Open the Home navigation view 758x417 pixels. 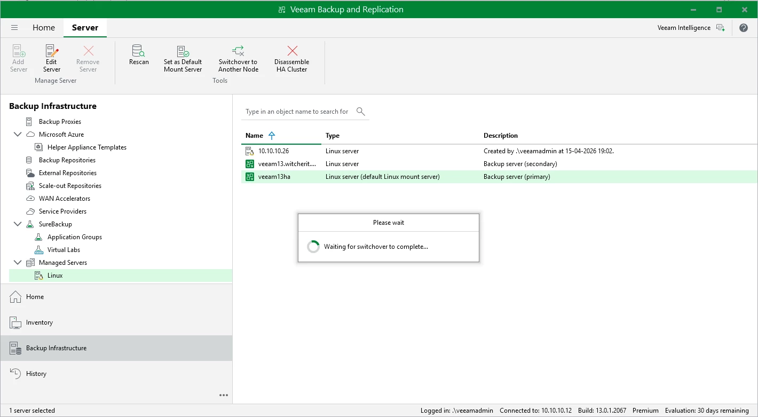click(116, 297)
